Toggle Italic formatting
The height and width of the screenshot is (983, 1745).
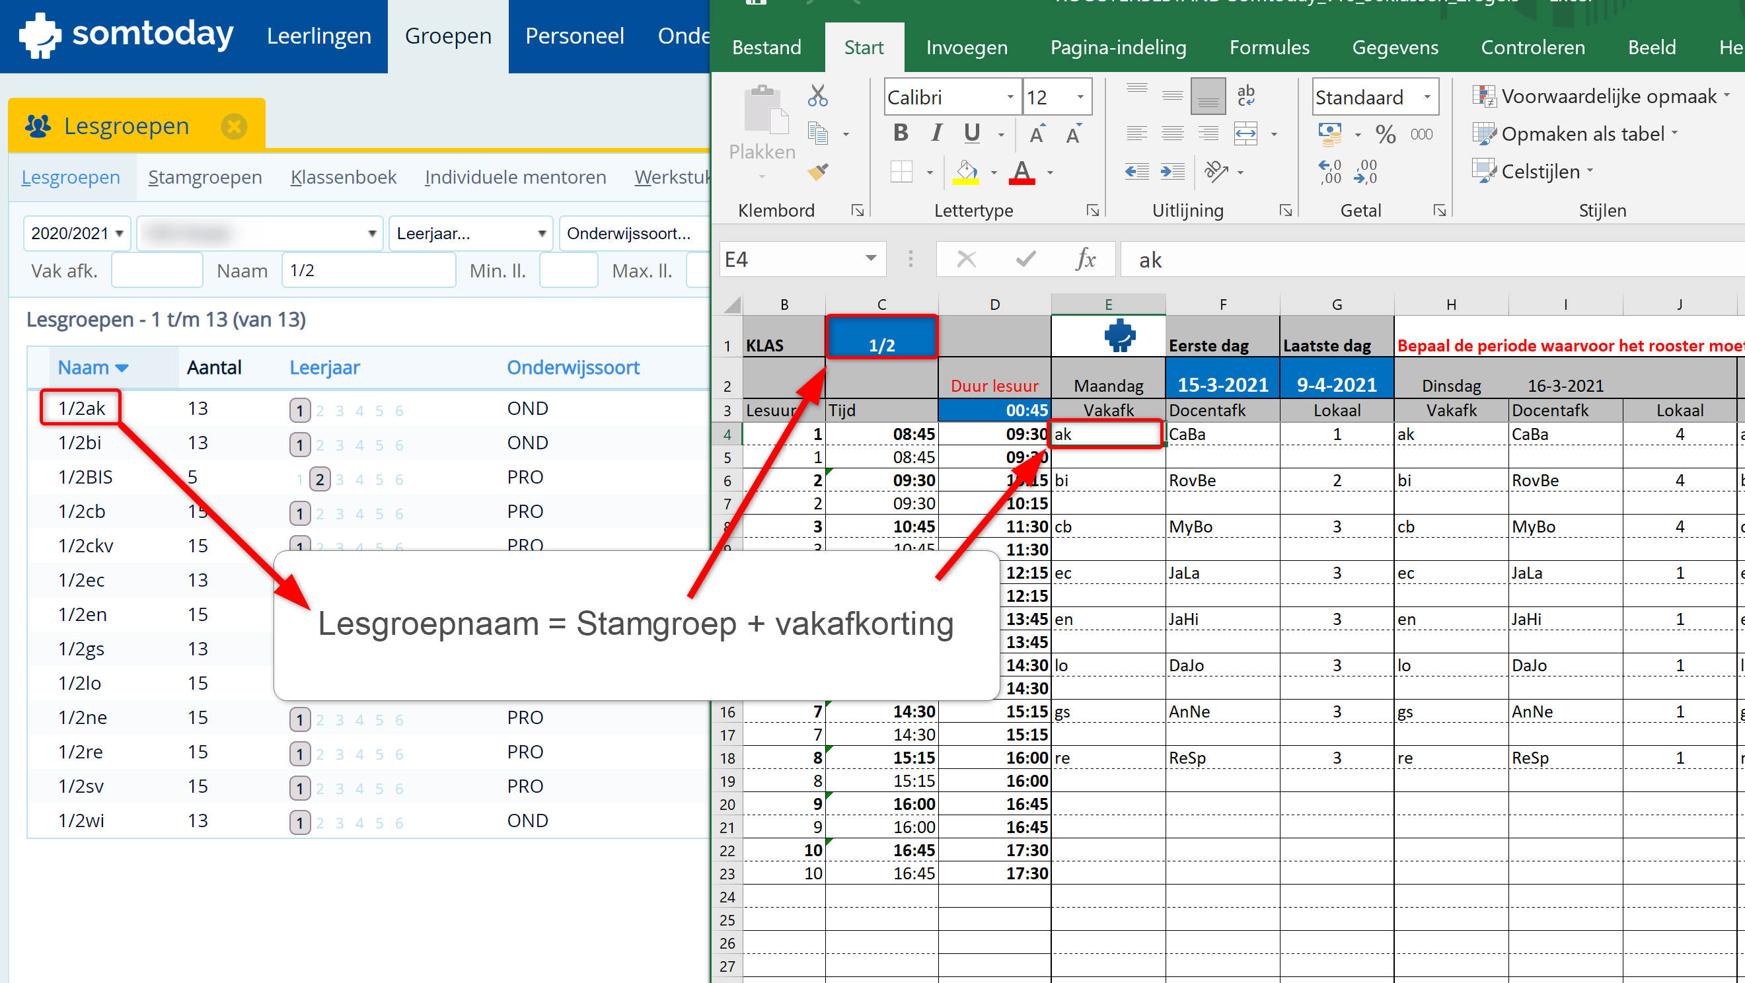936,133
